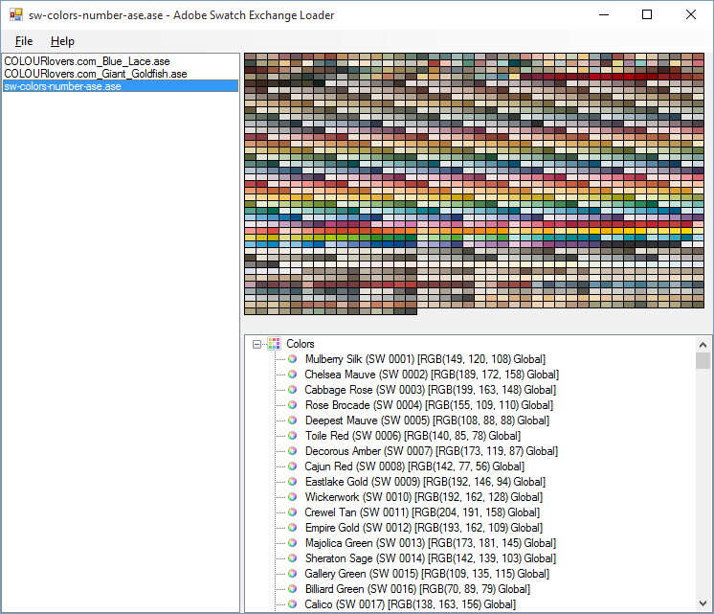The height and width of the screenshot is (614, 714).
Task: Select Empire Gold (SW 0012) entry
Action: 423,528
